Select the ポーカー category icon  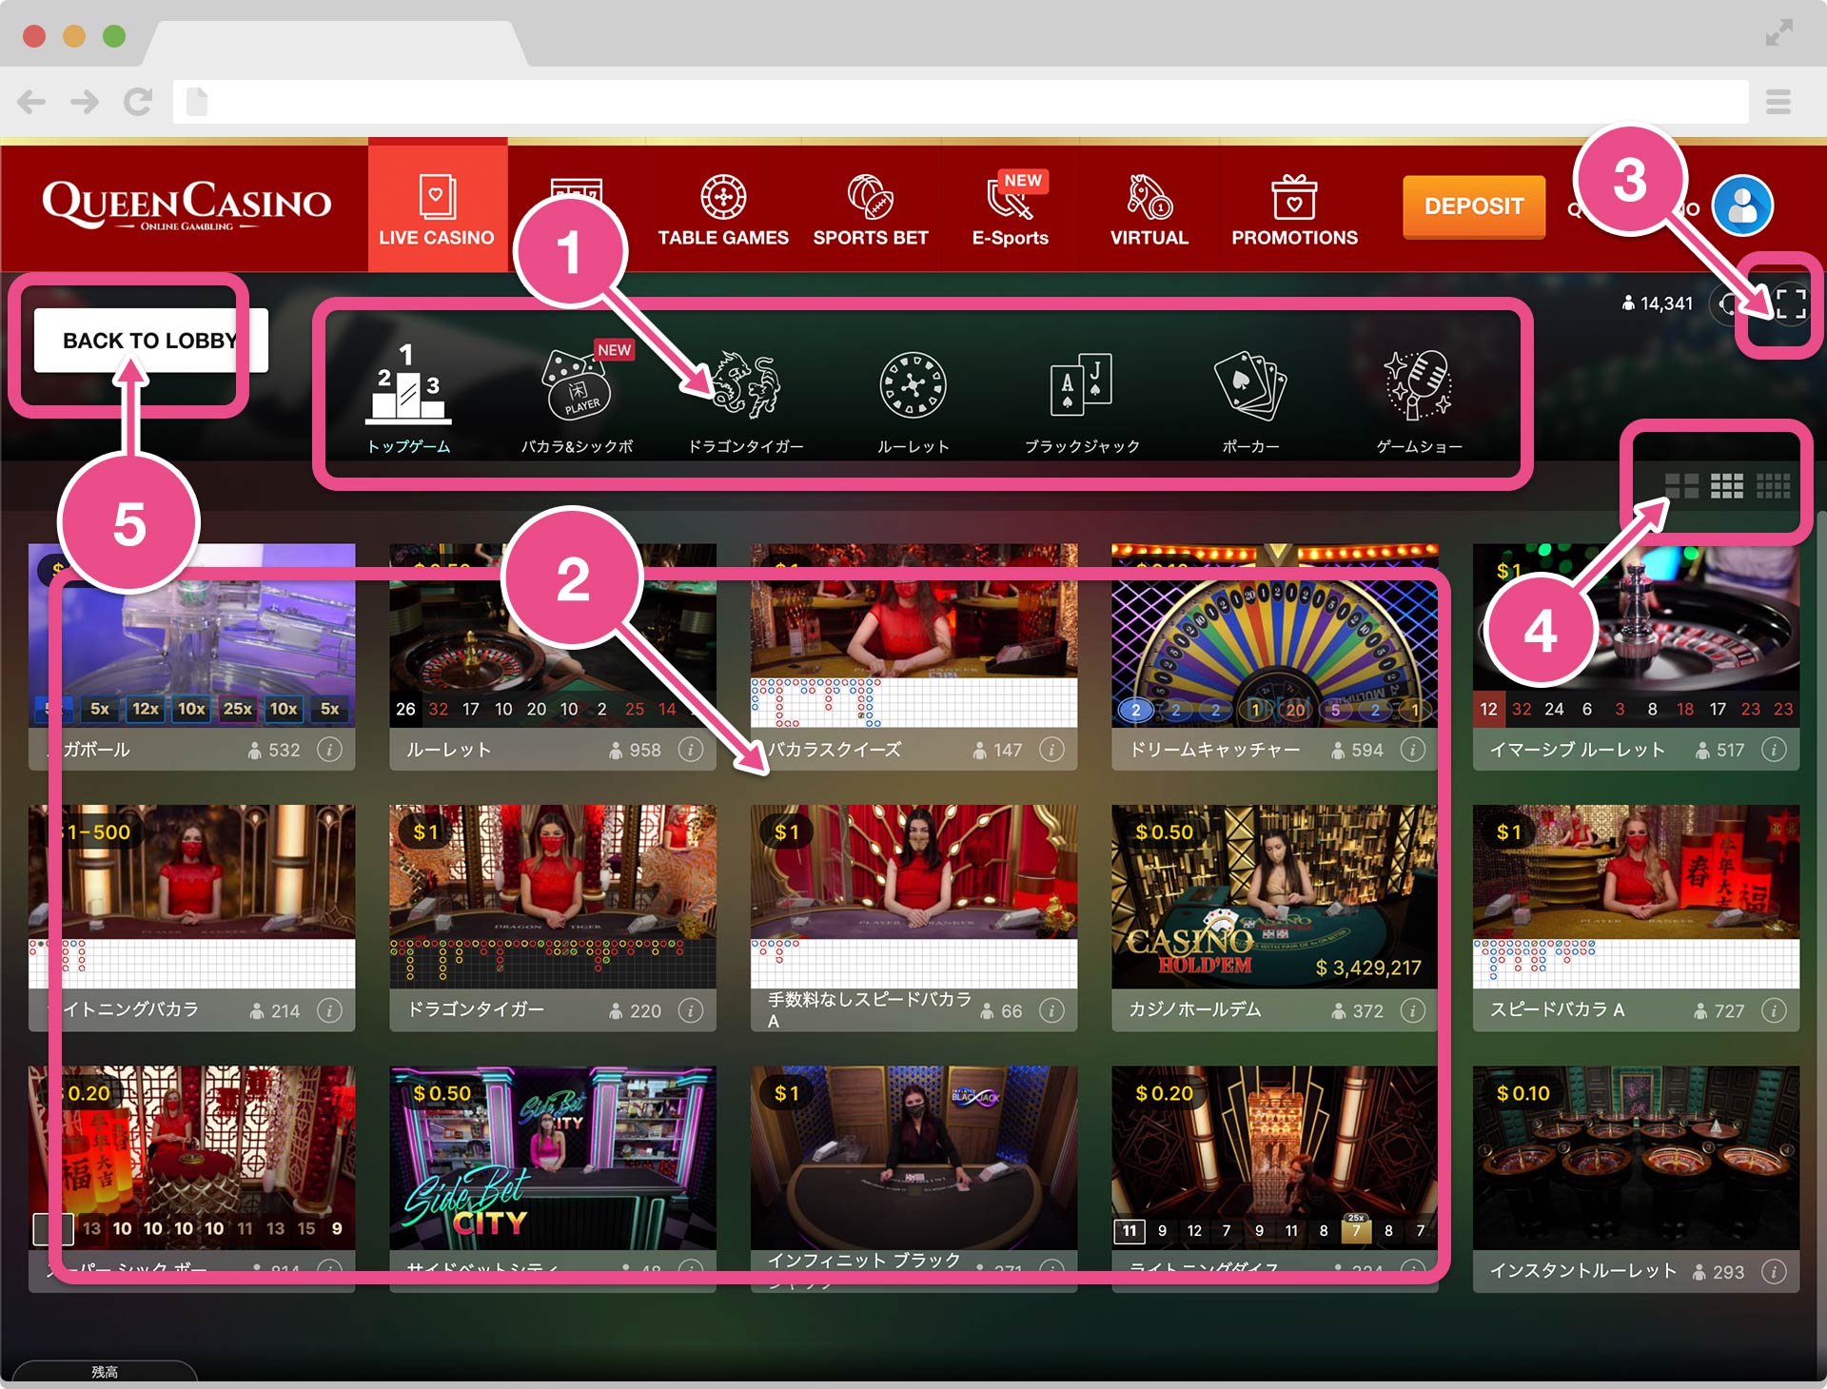(x=1250, y=400)
